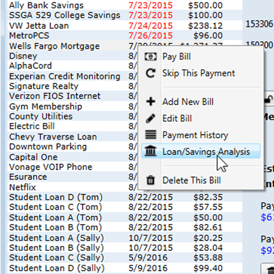
Task: Select Student Loan B (Sally) row
Action: [x=125, y=248]
